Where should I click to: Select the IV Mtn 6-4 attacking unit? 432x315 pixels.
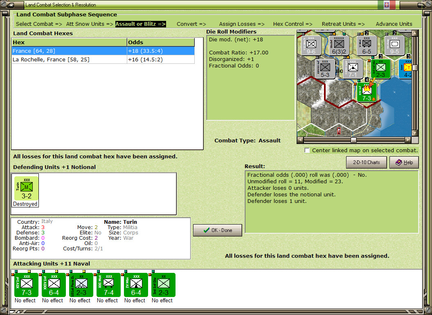136,285
